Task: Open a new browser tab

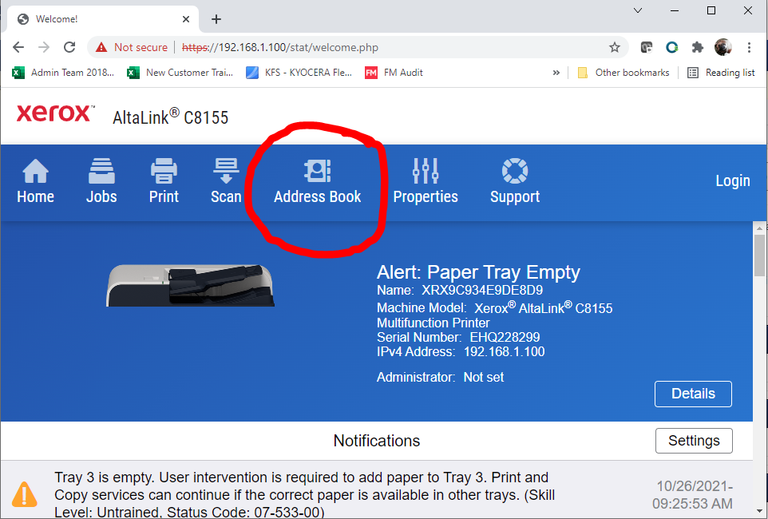Action: [x=216, y=19]
